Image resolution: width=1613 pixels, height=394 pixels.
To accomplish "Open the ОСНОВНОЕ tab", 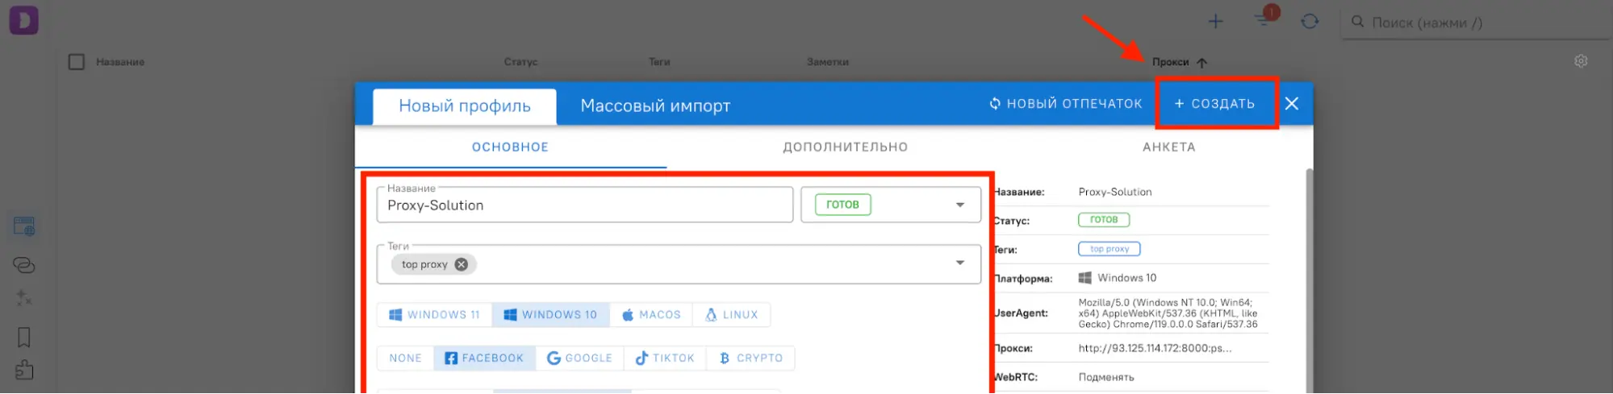I will pyautogui.click(x=511, y=147).
